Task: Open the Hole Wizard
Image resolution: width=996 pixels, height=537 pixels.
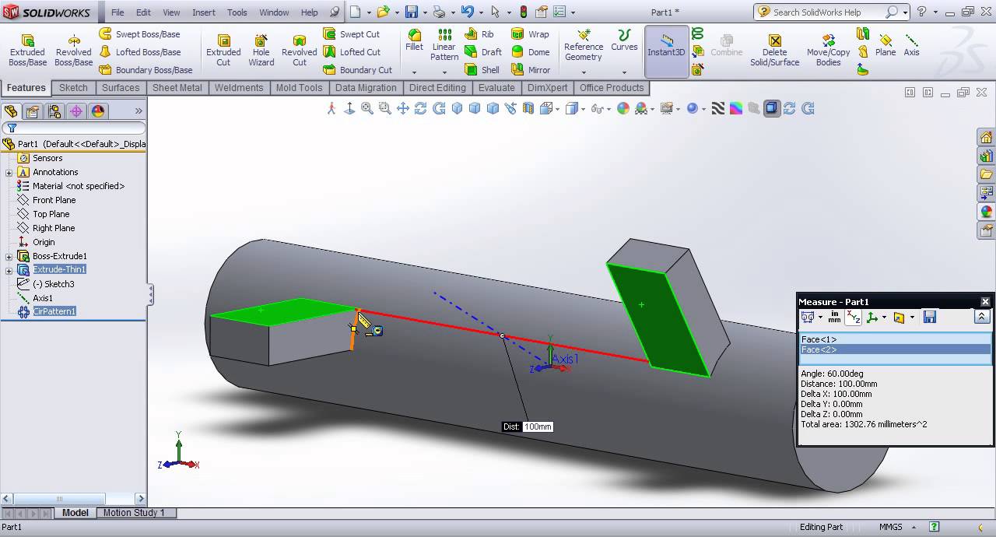Action: (261, 49)
